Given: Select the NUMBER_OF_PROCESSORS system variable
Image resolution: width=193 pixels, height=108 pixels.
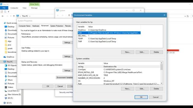Looking at the screenshot, I should [119, 78].
